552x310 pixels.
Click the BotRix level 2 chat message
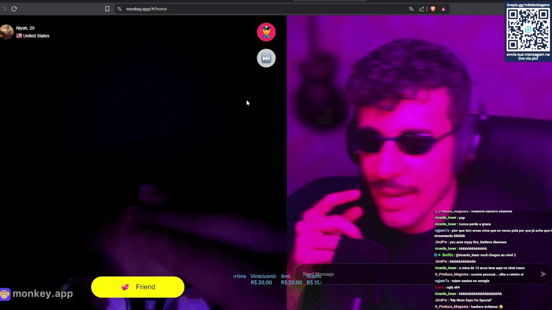475,255
